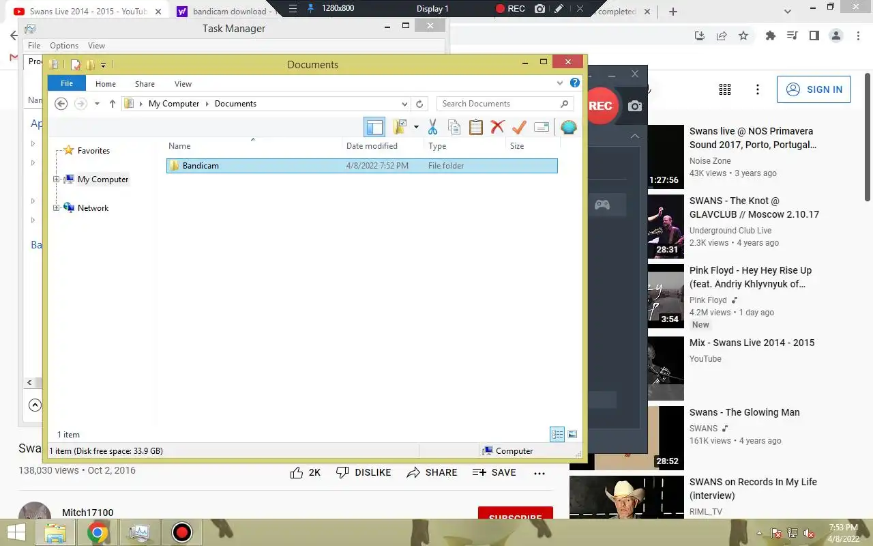Select Favorites in navigation pane
Screen dimensions: 873x546
[93, 151]
